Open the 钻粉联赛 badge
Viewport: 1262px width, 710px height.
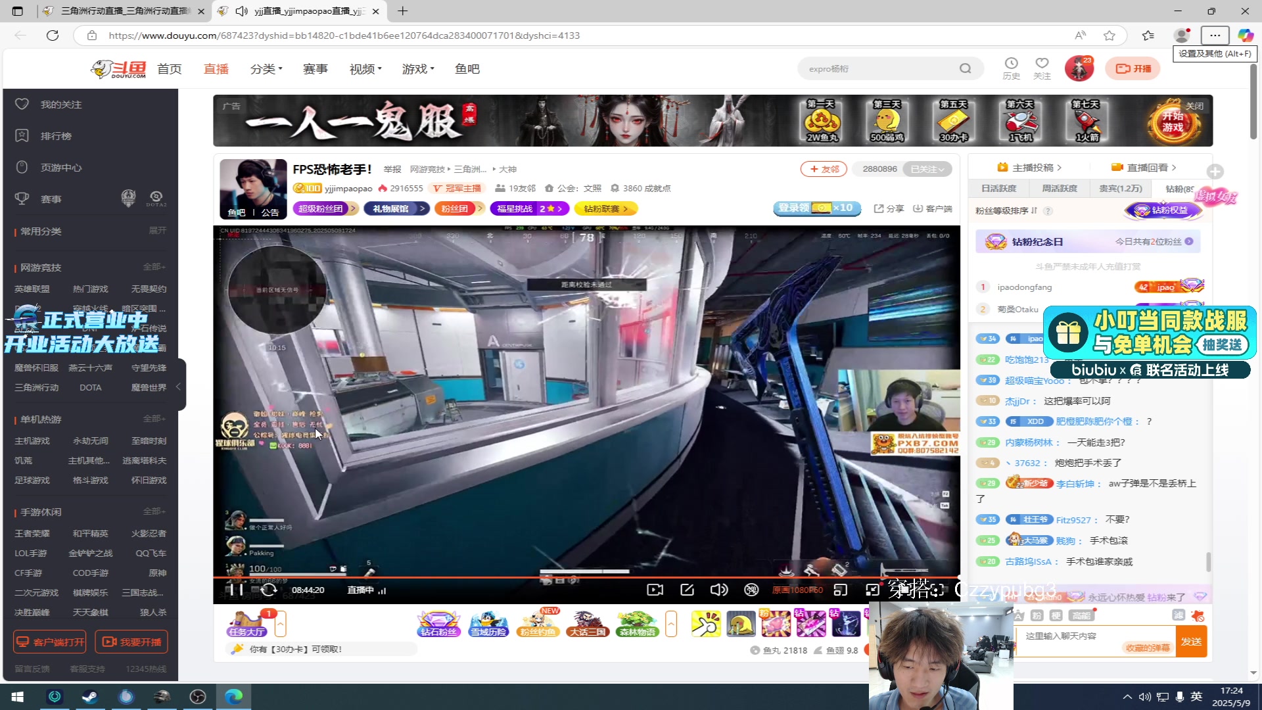[606, 208]
